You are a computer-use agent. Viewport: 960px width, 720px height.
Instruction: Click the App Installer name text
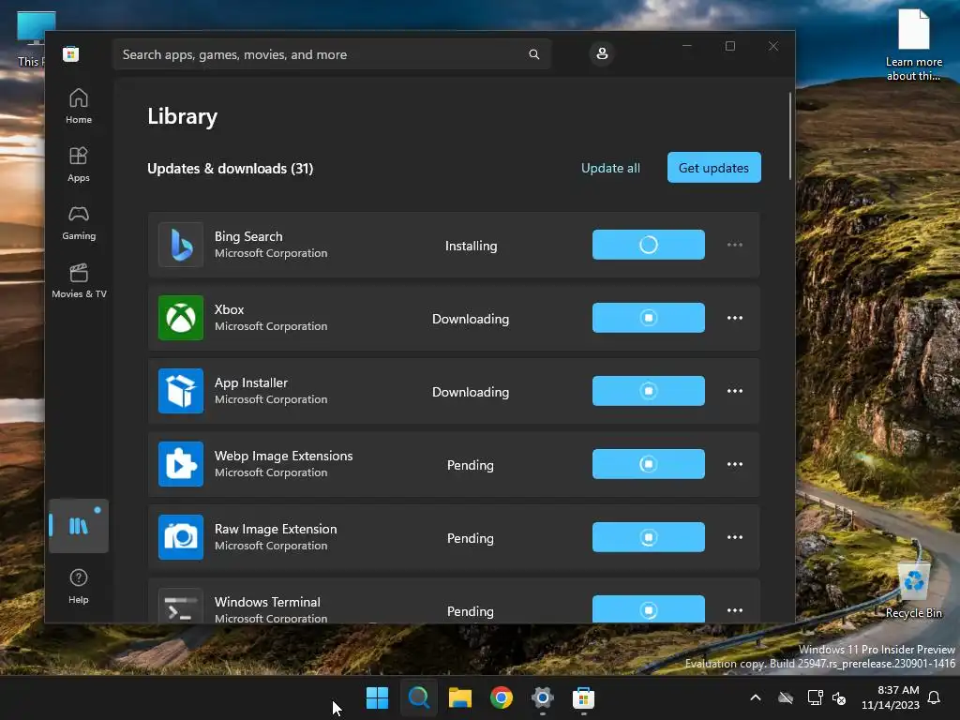pos(251,382)
